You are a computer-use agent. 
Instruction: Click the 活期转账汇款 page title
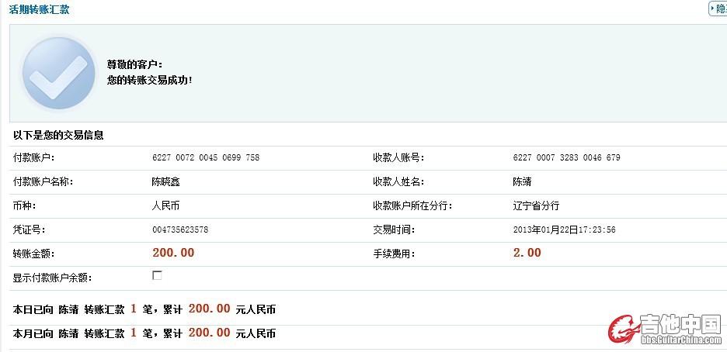point(39,9)
